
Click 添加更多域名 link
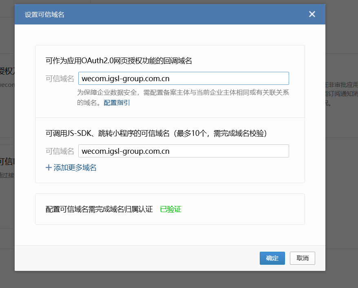tap(75, 168)
